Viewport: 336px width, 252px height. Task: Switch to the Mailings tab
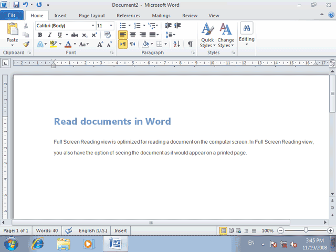pyautogui.click(x=161, y=16)
